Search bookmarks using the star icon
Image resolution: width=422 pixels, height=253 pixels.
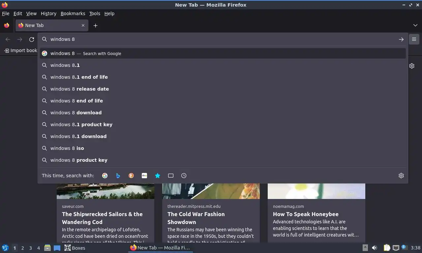[x=158, y=176]
